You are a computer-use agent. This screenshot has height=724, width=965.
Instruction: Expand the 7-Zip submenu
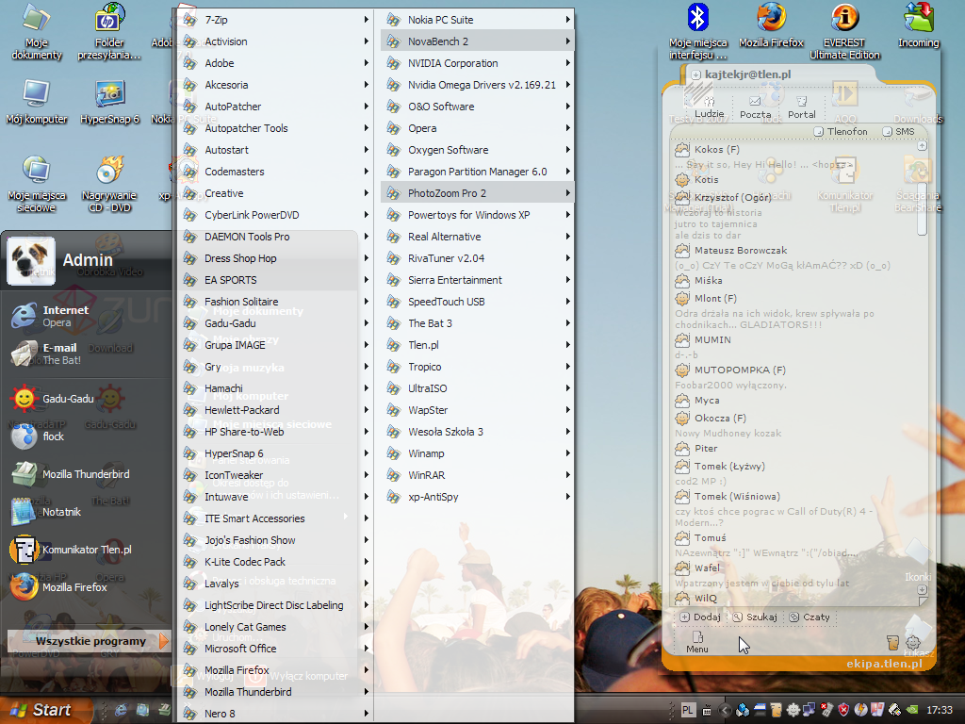point(276,20)
